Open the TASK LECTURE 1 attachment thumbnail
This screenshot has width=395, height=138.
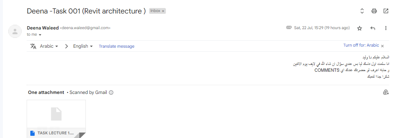[56, 119]
